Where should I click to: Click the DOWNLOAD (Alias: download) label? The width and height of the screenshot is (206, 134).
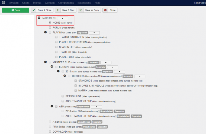68,132
